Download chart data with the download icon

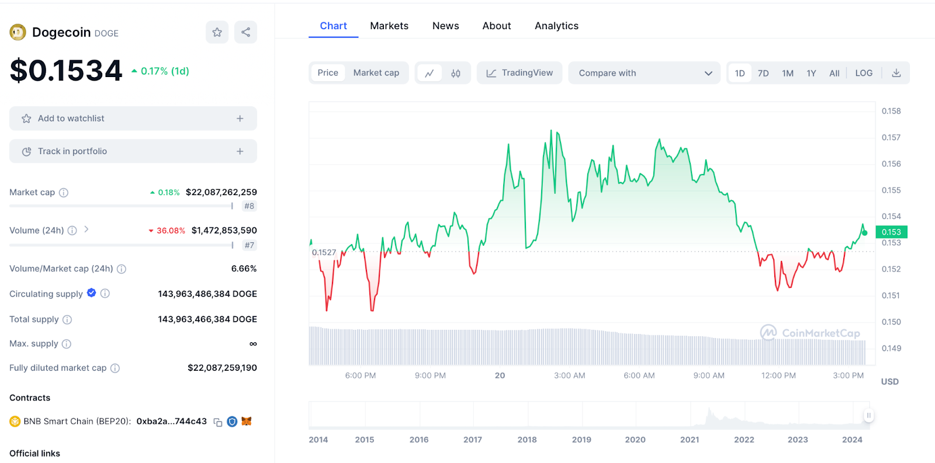pyautogui.click(x=896, y=73)
